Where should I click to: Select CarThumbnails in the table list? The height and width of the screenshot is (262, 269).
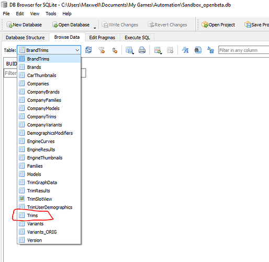coord(49,75)
